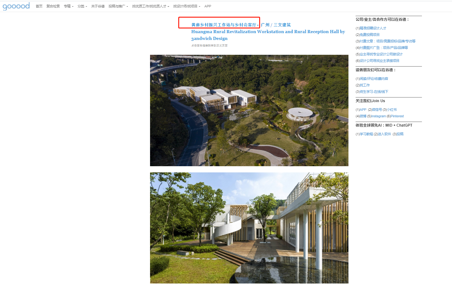Click the 免费投稿项目 sidebar link

click(x=370, y=35)
